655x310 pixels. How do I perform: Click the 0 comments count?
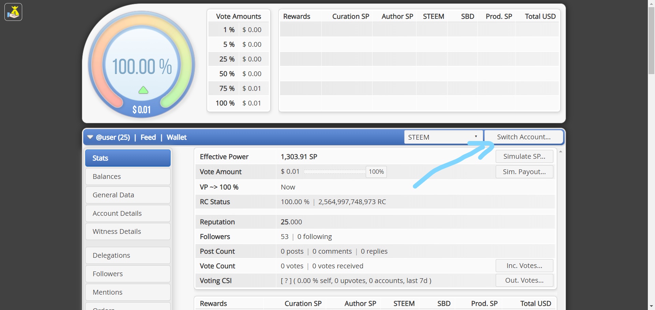332,251
